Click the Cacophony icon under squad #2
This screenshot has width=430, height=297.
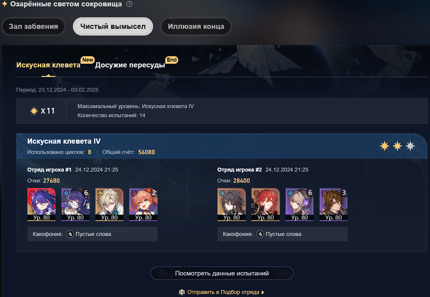point(260,234)
